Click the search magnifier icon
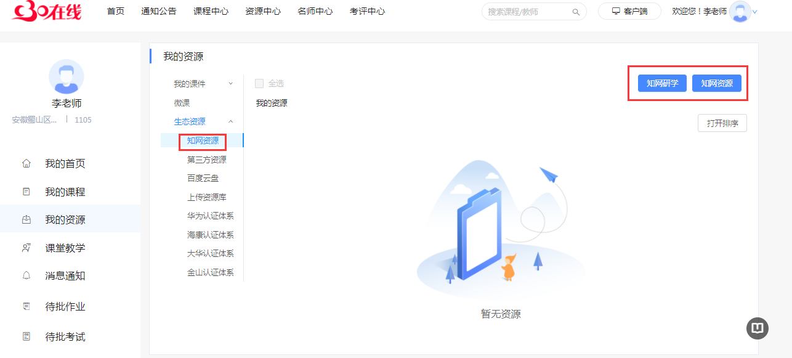The height and width of the screenshot is (358, 792). 576,12
